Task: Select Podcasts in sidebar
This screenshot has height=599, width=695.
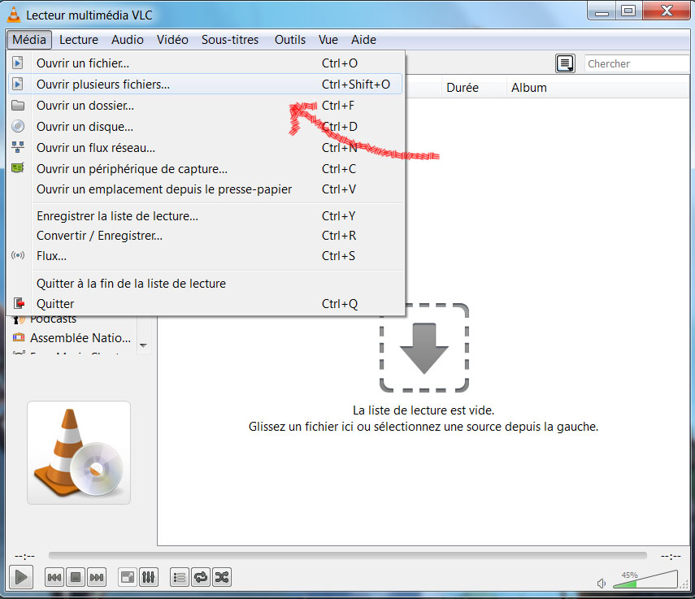Action: pyautogui.click(x=45, y=320)
